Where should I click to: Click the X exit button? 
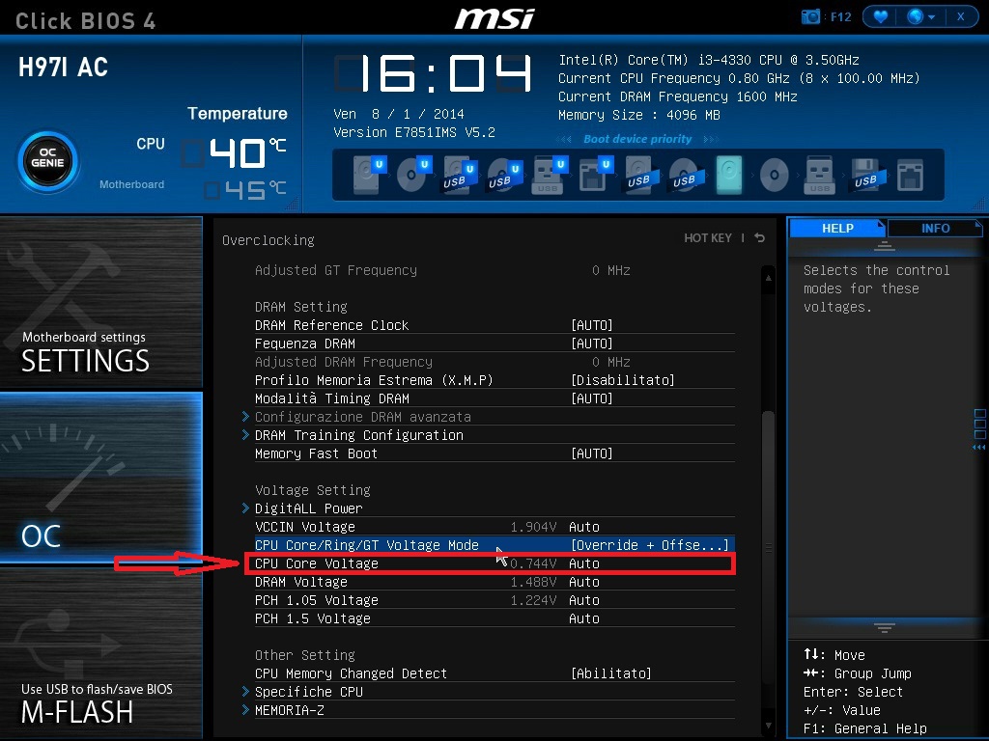point(960,16)
